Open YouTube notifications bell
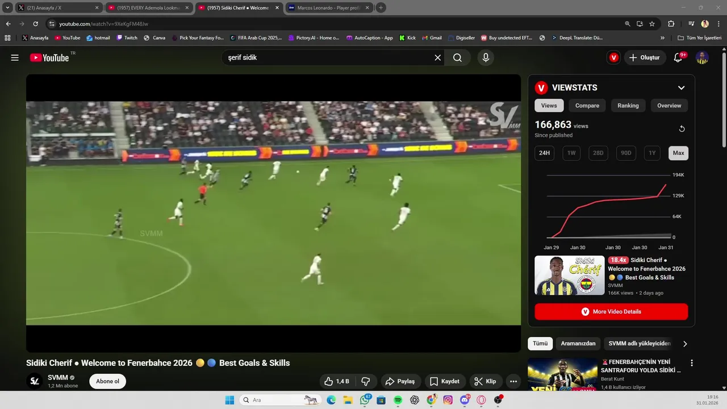This screenshot has width=727, height=409. (678, 57)
